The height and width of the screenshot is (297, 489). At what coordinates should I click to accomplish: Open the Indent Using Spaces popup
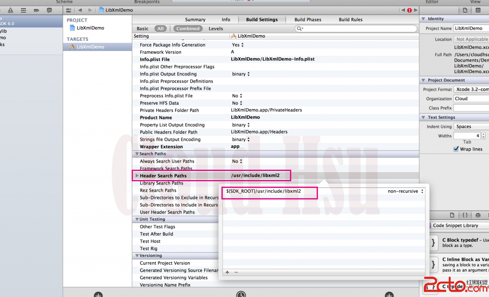coord(471,127)
